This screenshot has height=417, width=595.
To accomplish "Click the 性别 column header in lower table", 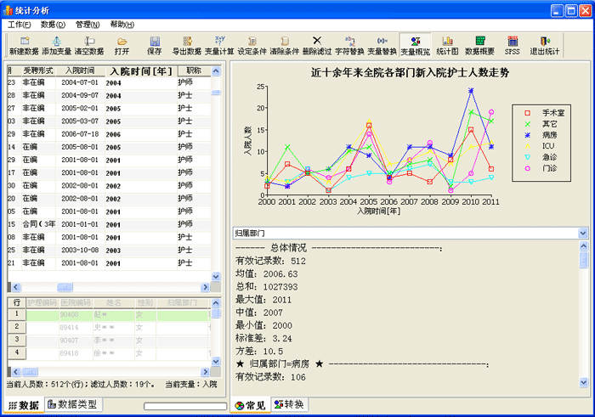I will (145, 302).
